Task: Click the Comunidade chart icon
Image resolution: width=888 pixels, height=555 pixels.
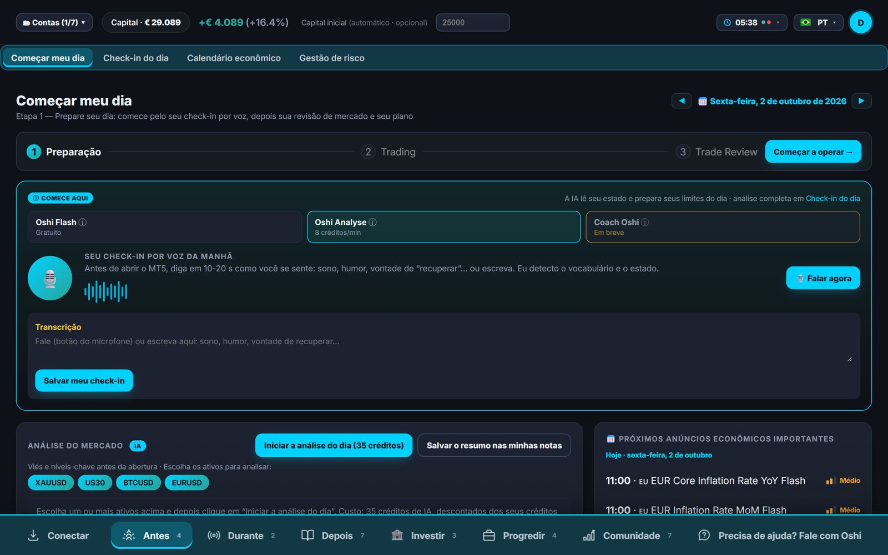Action: click(589, 535)
